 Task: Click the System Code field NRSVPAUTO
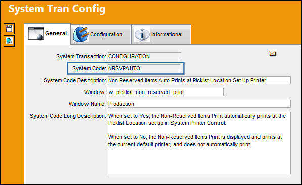tap(144, 68)
